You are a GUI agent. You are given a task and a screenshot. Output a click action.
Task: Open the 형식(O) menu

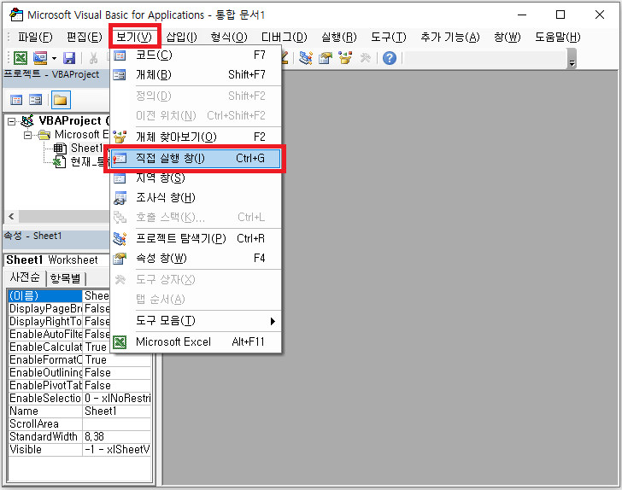click(x=229, y=38)
